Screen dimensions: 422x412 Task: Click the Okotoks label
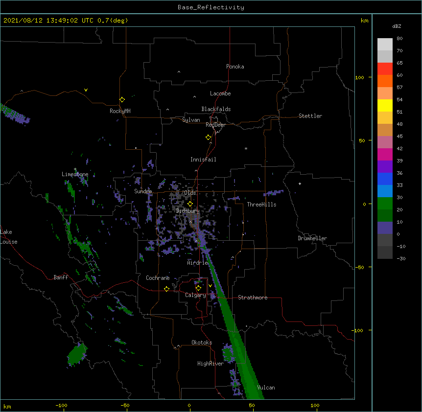202,343
